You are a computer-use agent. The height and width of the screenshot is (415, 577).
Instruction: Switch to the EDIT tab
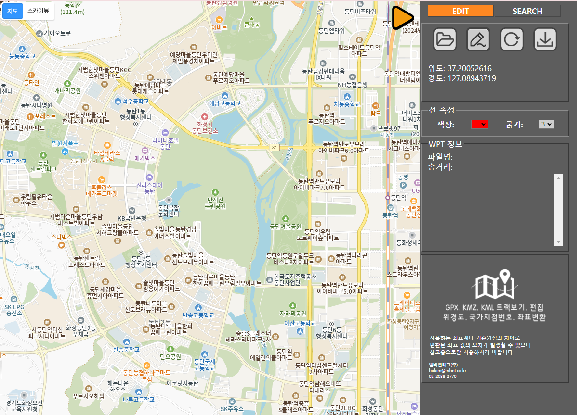click(x=460, y=11)
